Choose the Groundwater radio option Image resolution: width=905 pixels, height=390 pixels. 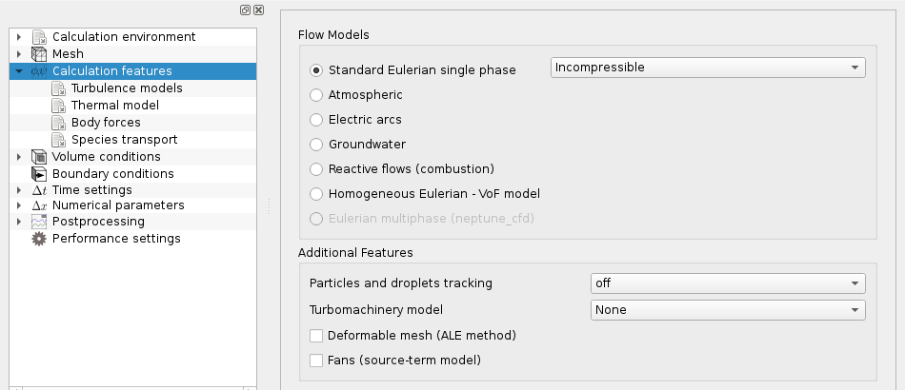(x=316, y=145)
